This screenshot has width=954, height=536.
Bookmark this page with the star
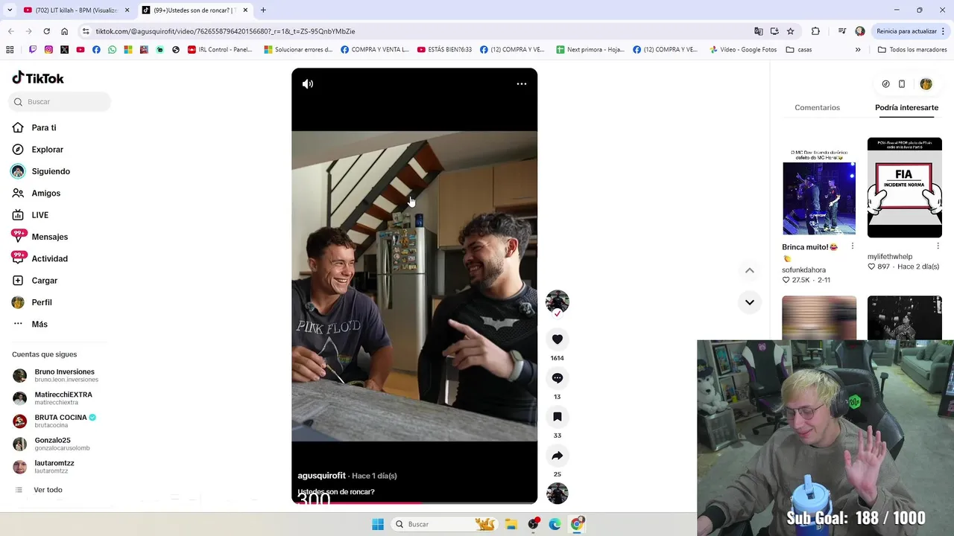(790, 31)
